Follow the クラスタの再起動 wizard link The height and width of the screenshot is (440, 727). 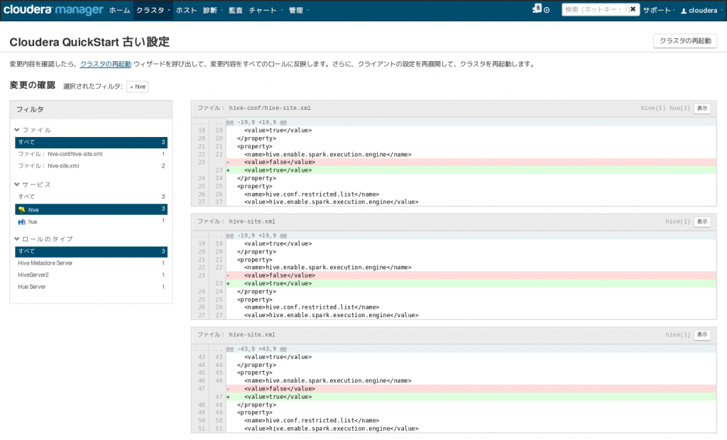106,65
